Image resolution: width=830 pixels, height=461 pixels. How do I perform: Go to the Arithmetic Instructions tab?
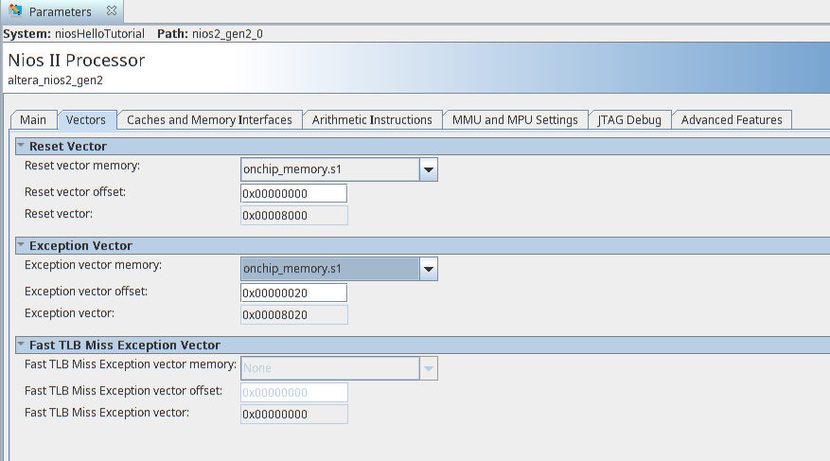(x=372, y=120)
